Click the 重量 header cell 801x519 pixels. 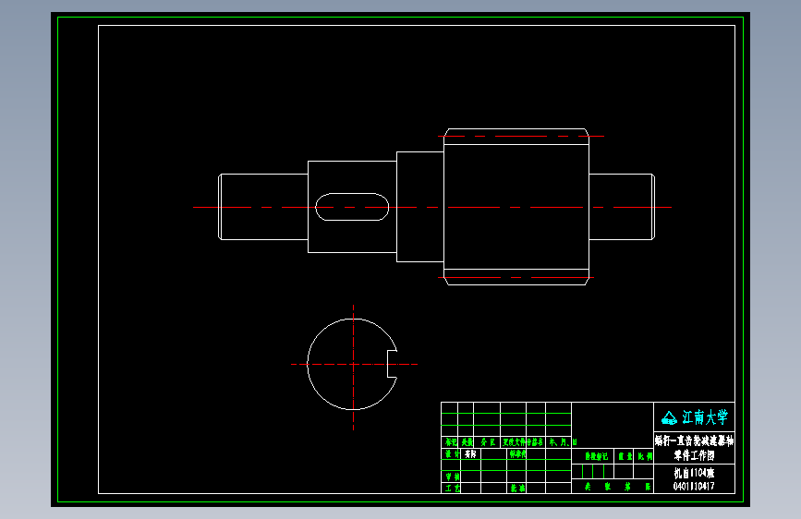pyautogui.click(x=625, y=456)
